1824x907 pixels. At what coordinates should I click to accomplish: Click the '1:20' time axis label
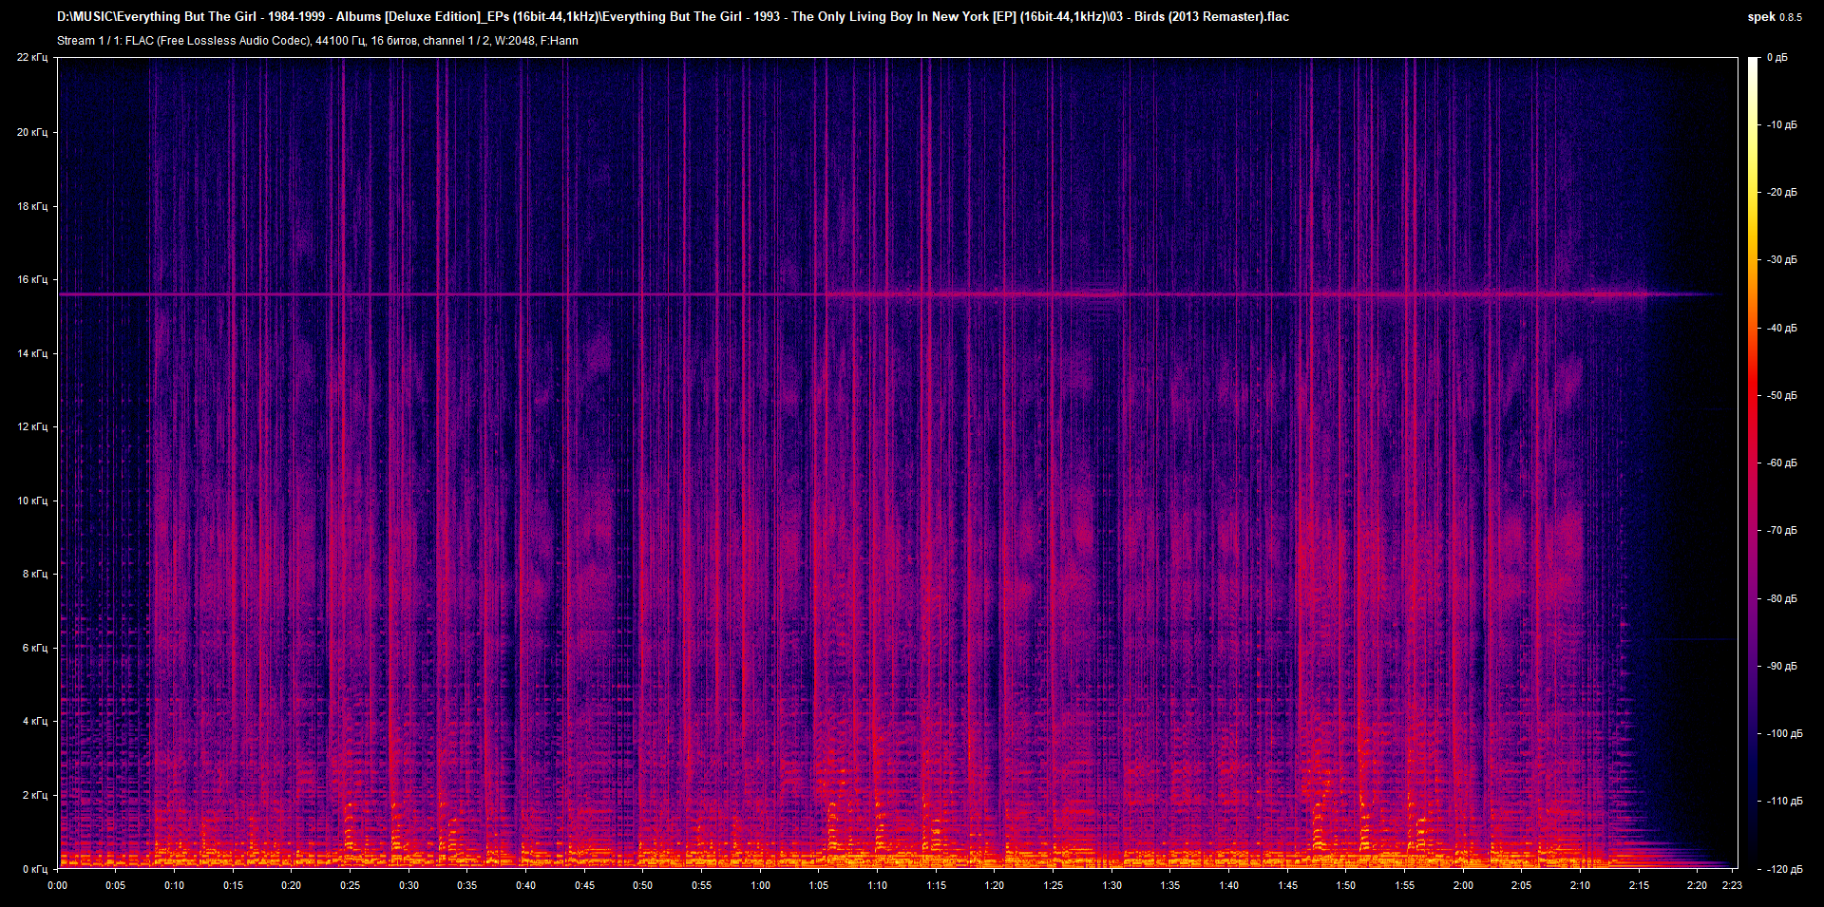click(995, 885)
